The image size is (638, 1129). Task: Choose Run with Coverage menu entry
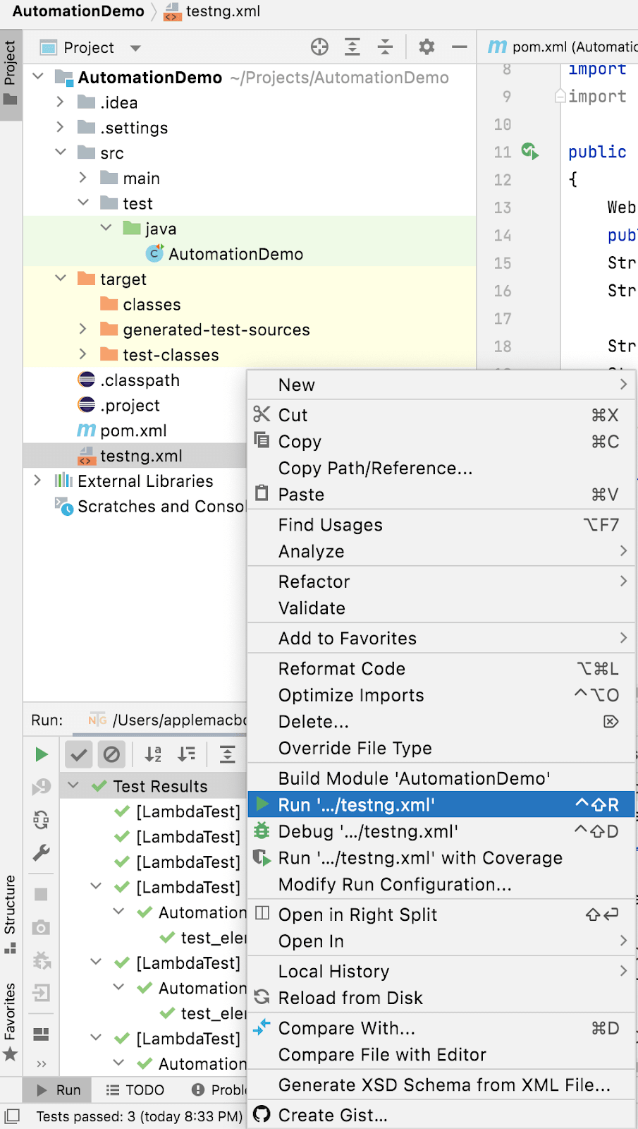click(x=441, y=857)
